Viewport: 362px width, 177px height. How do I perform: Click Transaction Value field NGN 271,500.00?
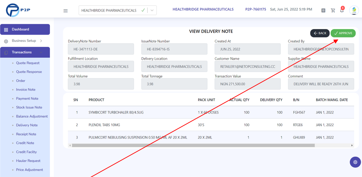248,84
